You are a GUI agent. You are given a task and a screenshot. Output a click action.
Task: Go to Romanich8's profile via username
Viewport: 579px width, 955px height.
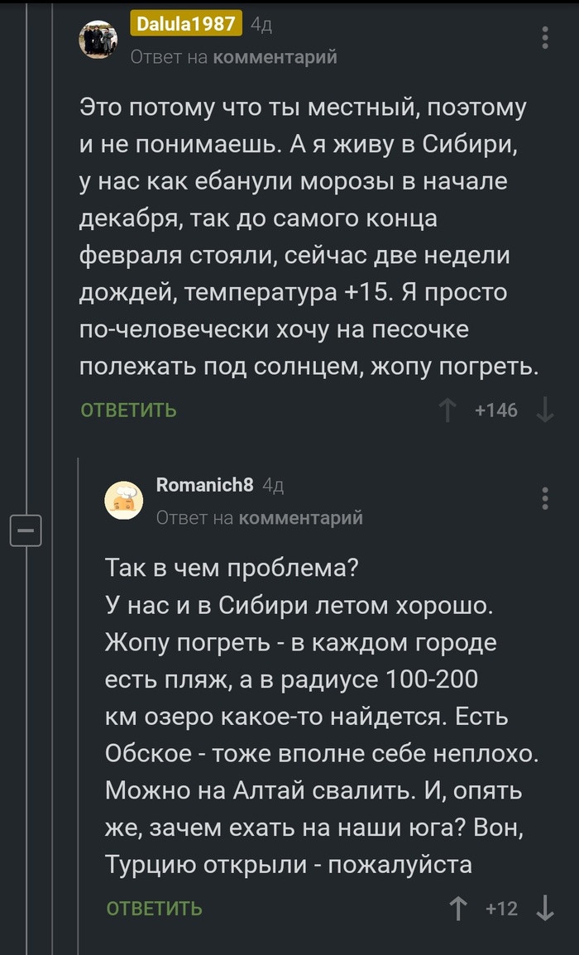click(205, 485)
